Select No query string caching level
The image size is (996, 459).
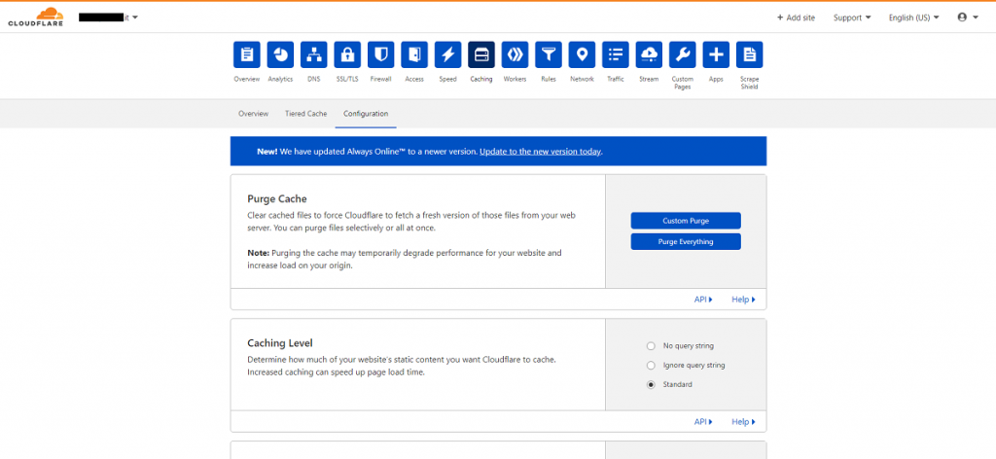click(651, 346)
